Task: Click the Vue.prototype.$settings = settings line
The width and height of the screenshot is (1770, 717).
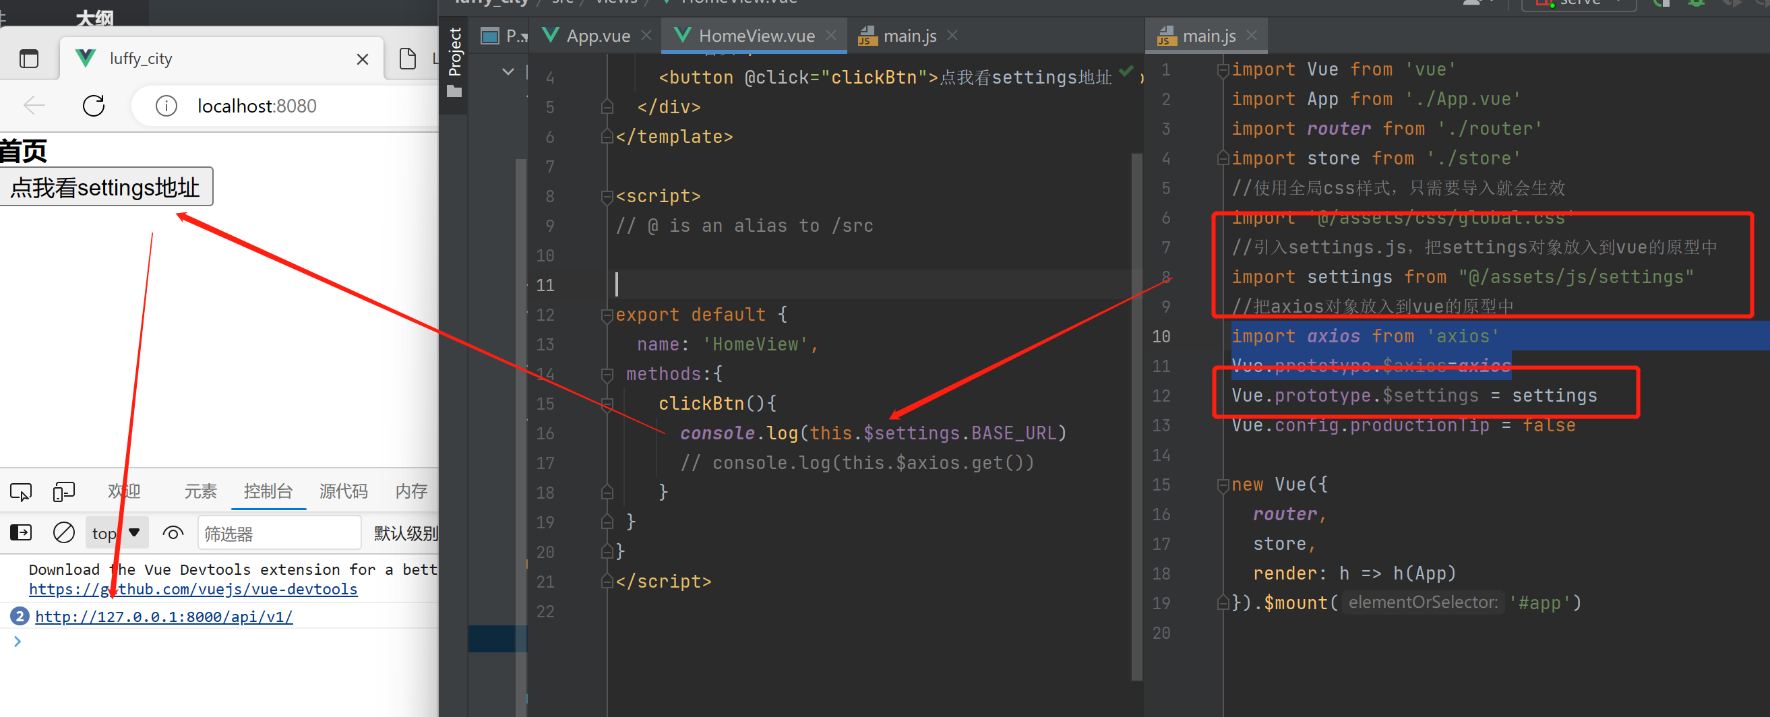Action: point(1414,396)
